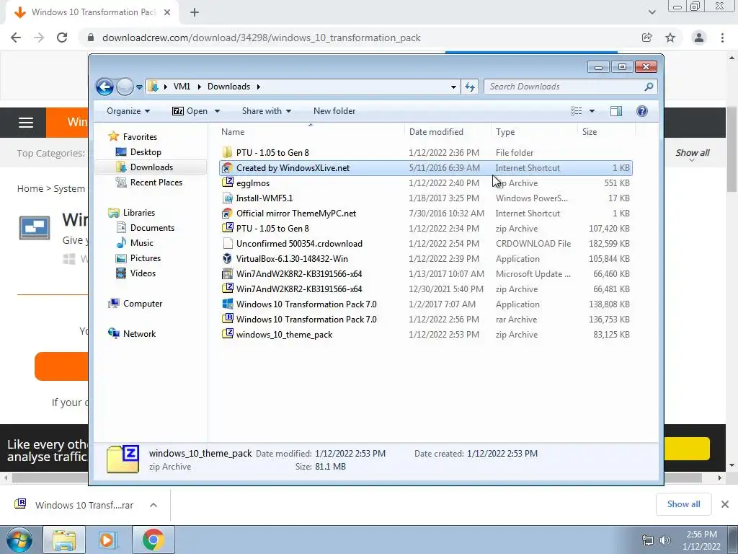Select VirtualBox-6.1.30-148432-Win installer icon
The image size is (738, 554).
pyautogui.click(x=227, y=259)
